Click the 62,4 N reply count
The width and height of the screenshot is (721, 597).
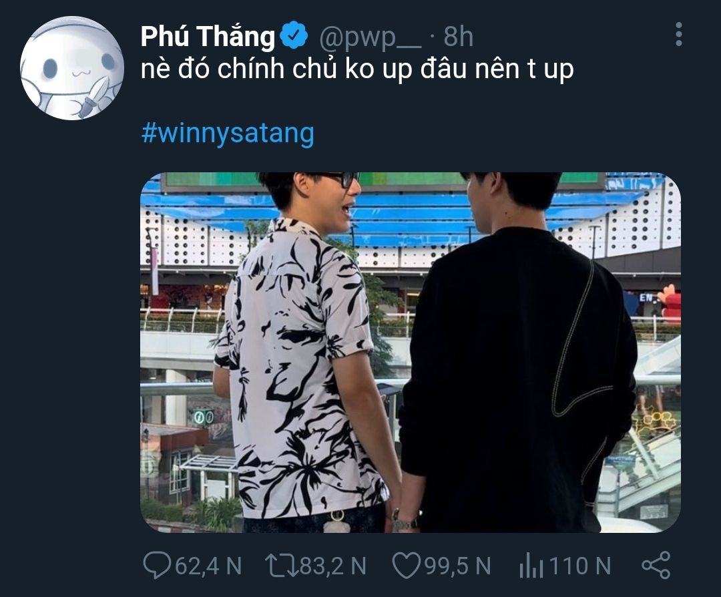(x=208, y=566)
